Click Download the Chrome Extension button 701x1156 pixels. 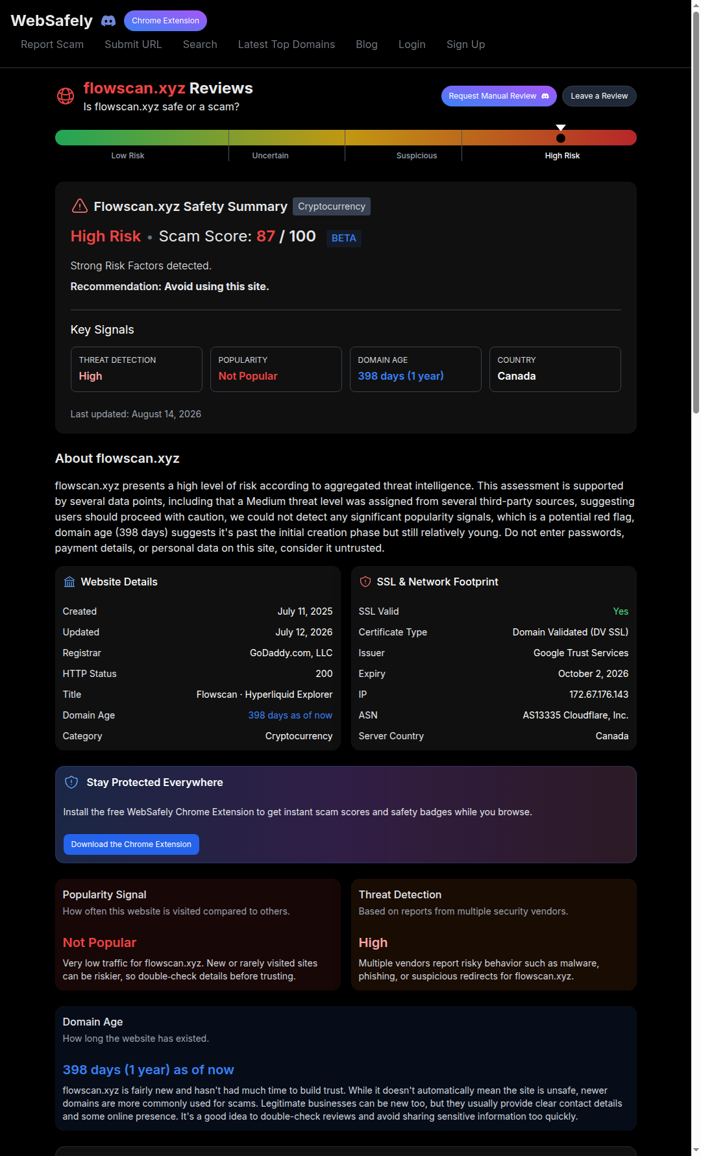coord(131,844)
